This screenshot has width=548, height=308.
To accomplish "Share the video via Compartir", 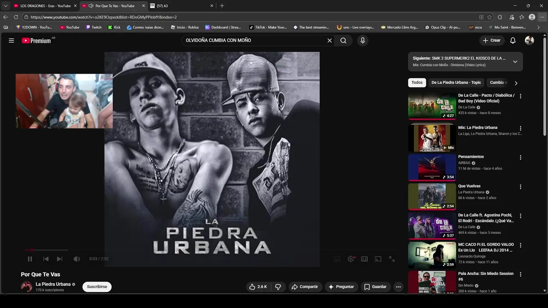I will [x=304, y=287].
